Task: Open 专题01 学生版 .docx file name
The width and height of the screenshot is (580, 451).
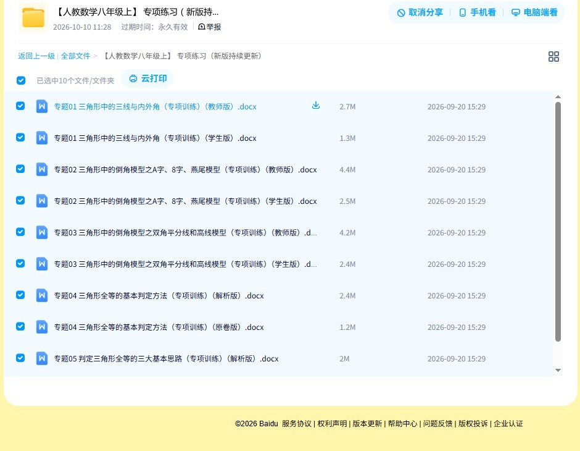Action: click(x=155, y=138)
